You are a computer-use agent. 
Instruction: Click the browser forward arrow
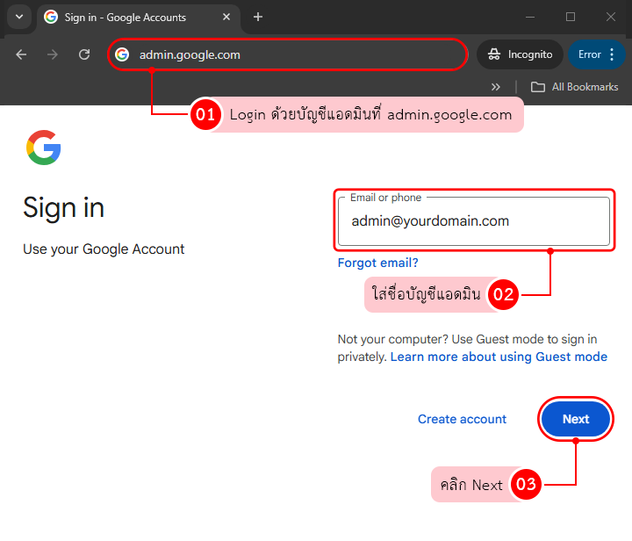53,54
